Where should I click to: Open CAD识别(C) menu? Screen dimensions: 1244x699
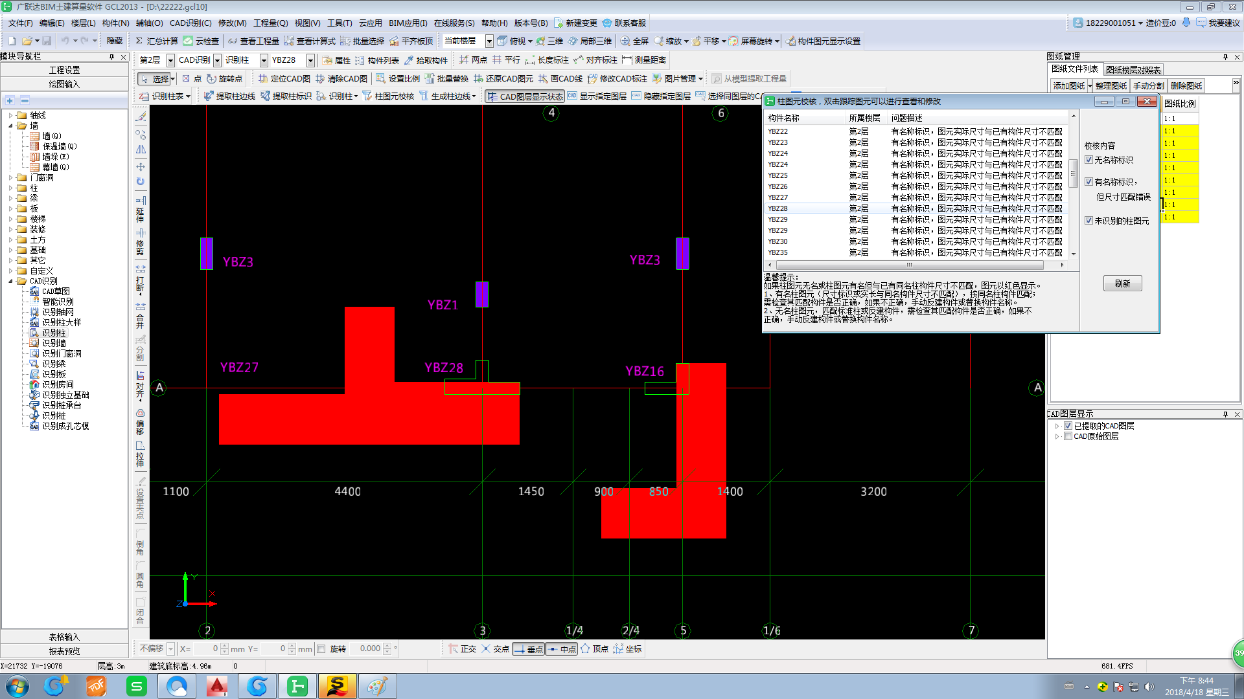click(x=190, y=23)
